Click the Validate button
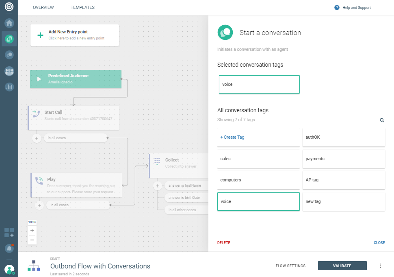Screen dimensions: 394x277 (x=342, y=266)
